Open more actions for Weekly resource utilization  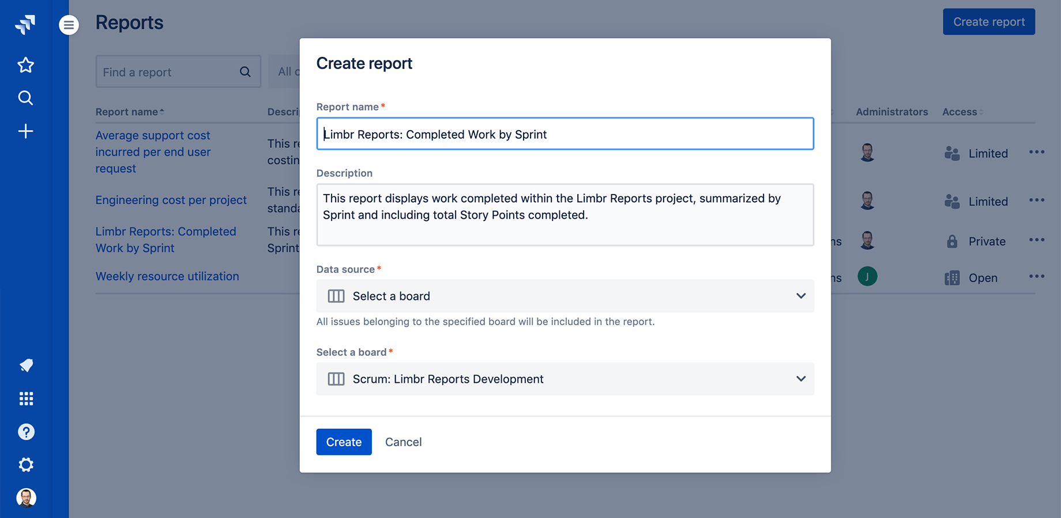click(x=1037, y=276)
